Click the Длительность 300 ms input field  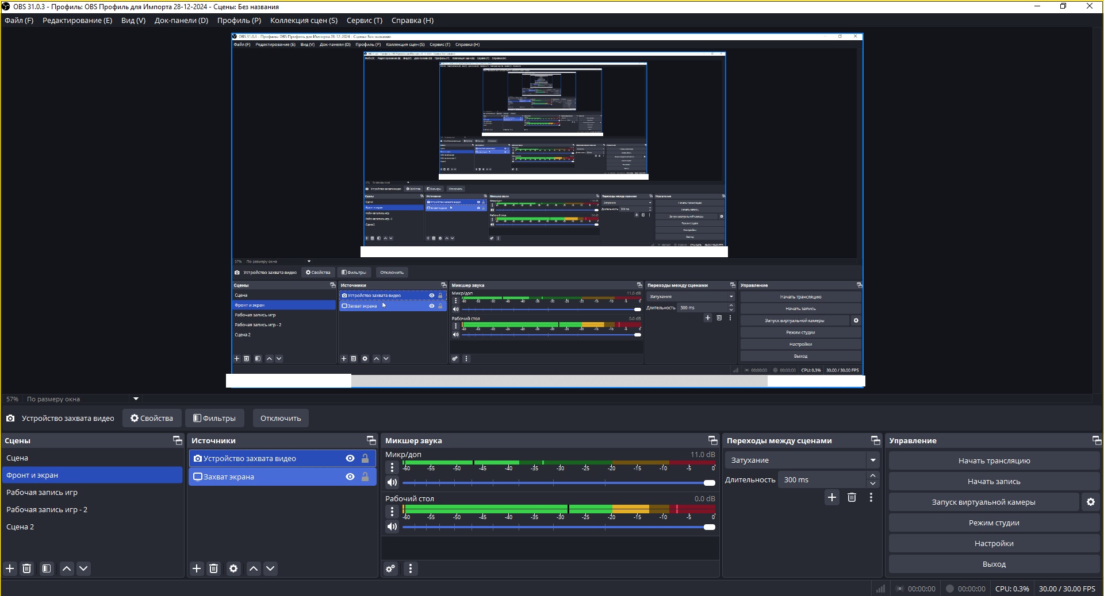pyautogui.click(x=822, y=479)
